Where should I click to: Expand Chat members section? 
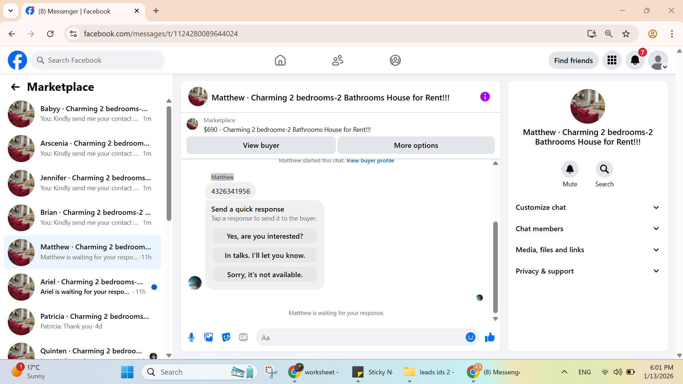(x=588, y=229)
